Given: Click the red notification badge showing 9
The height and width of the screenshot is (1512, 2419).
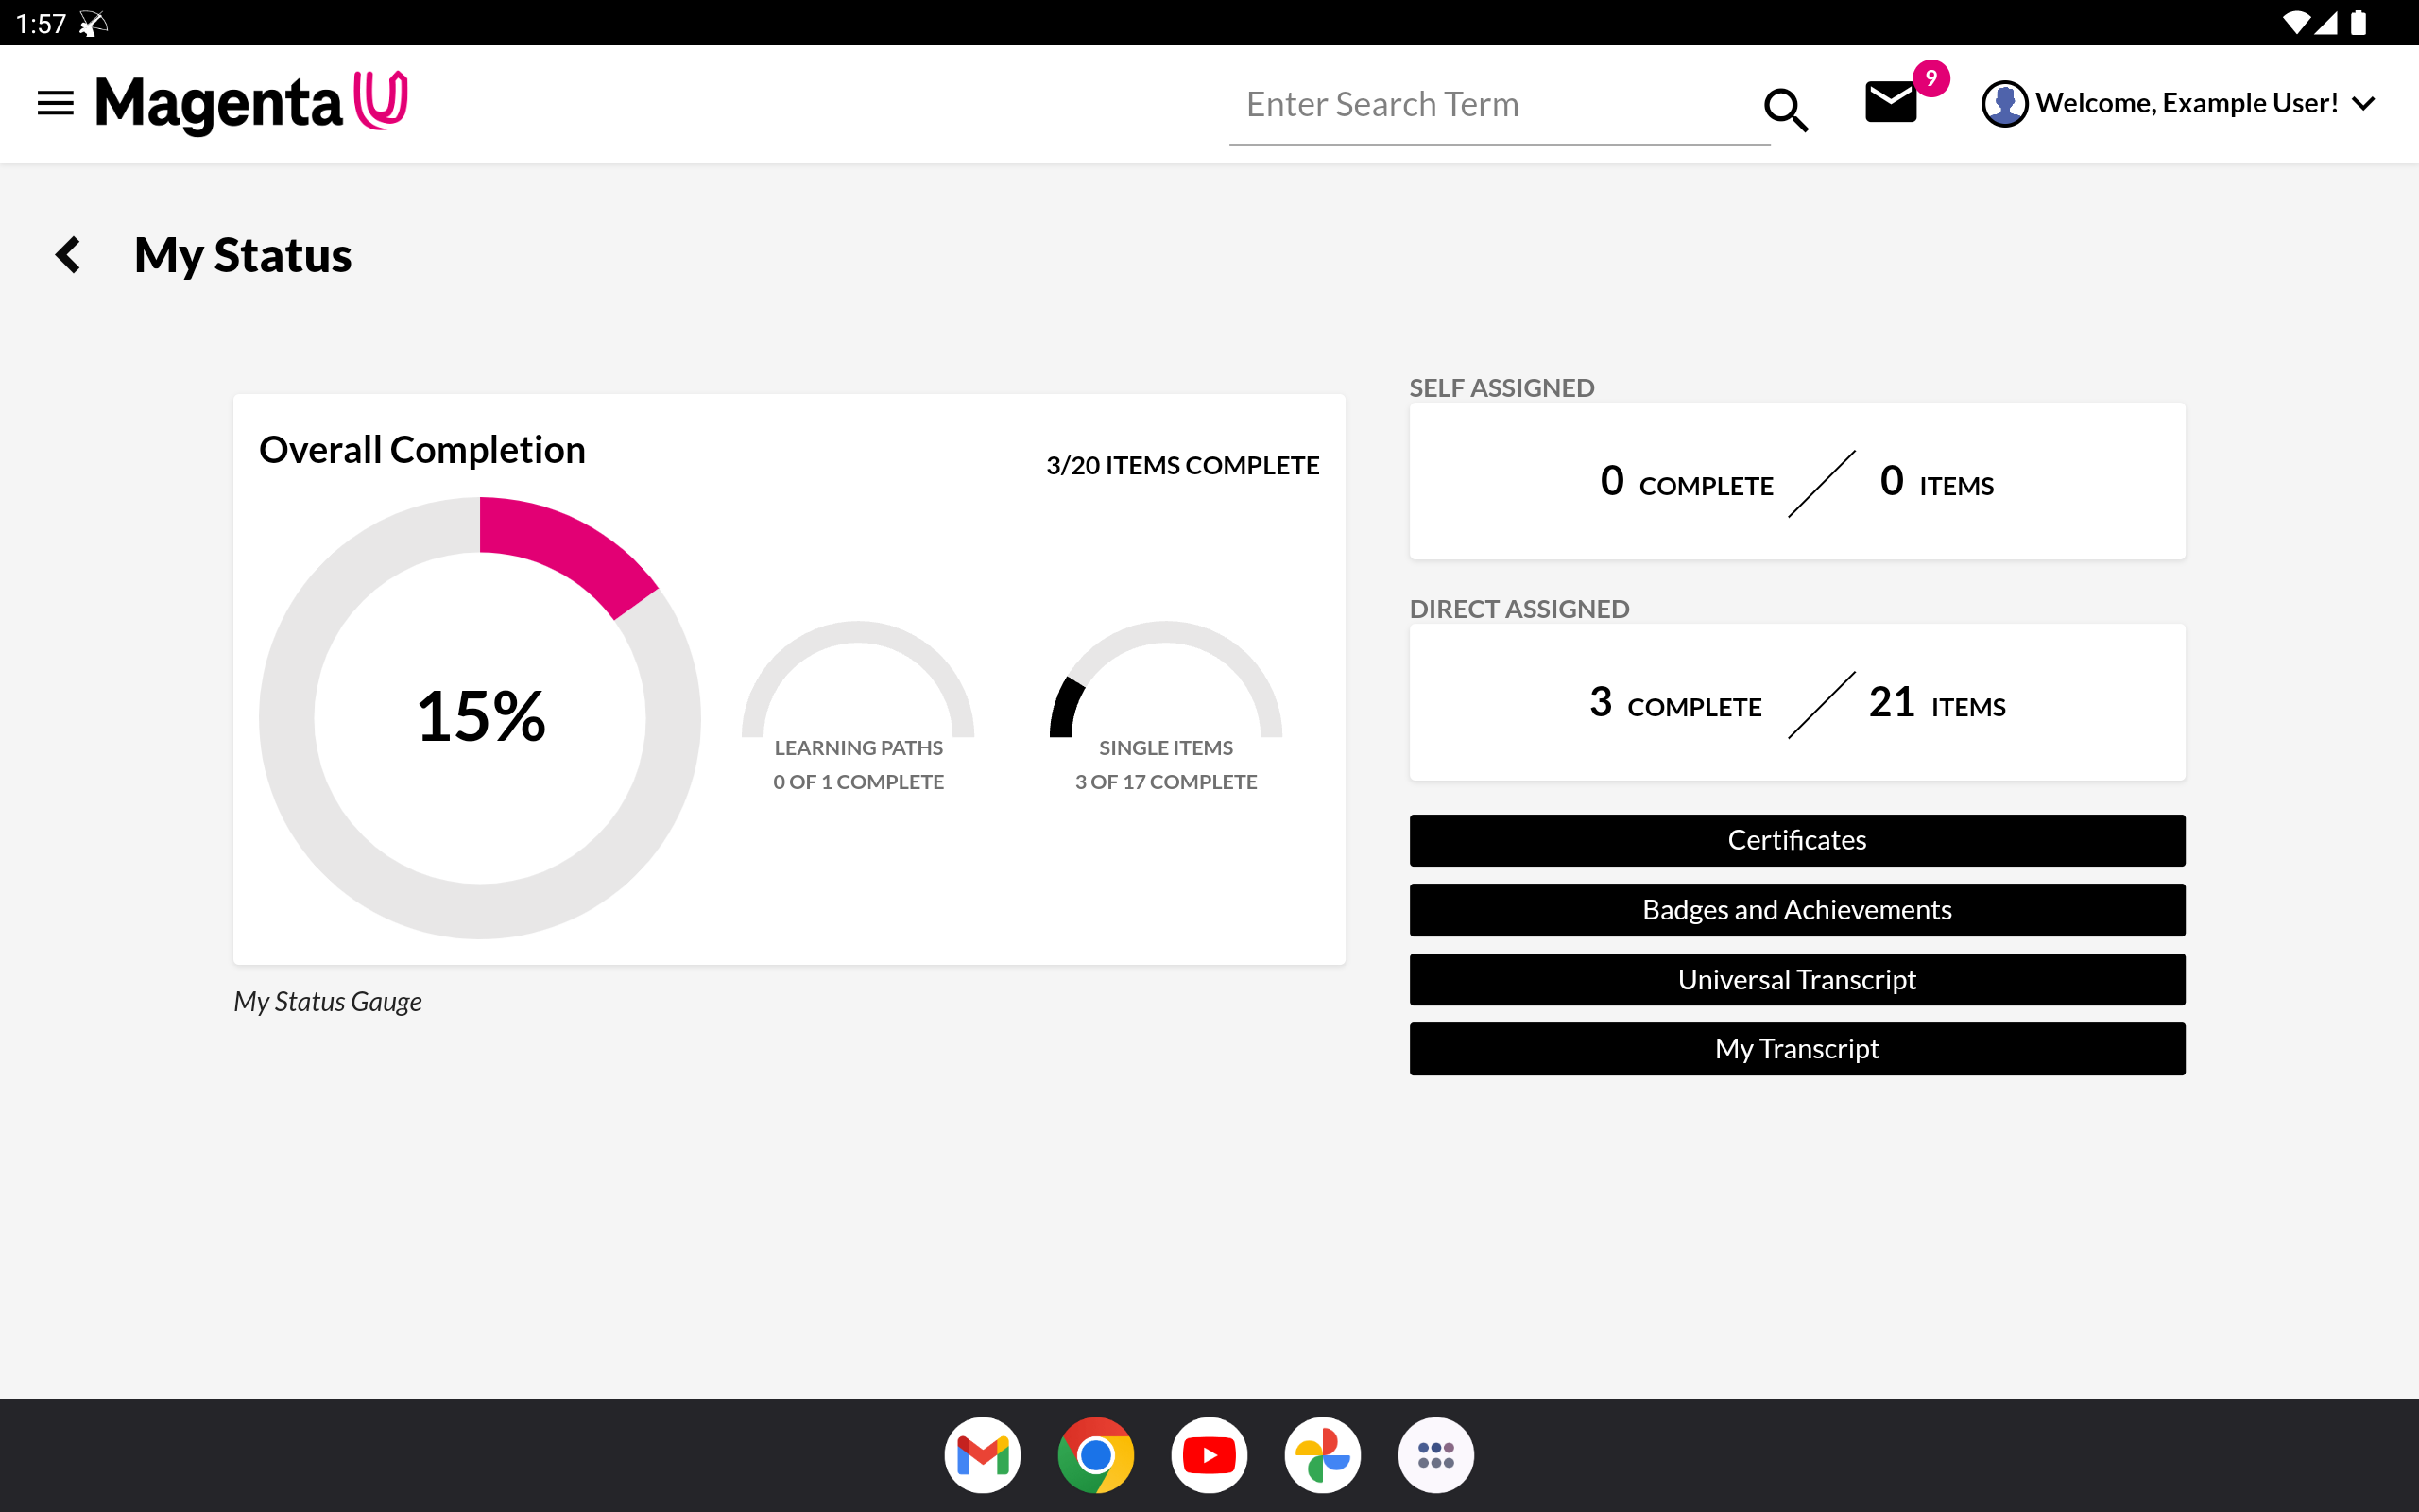Looking at the screenshot, I should click(x=1930, y=78).
